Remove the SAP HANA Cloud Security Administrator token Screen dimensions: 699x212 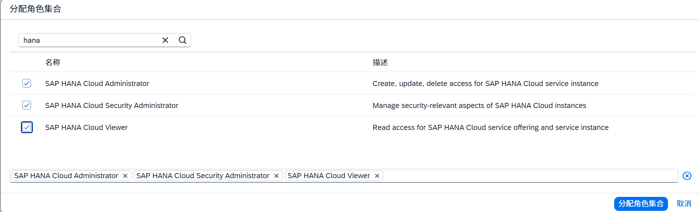[276, 176]
